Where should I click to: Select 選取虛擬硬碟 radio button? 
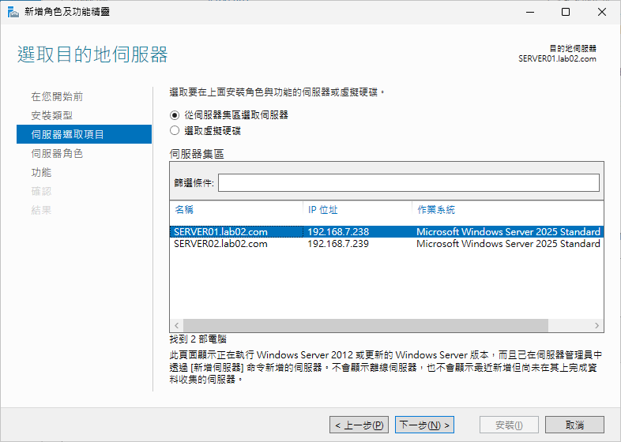[x=175, y=130]
